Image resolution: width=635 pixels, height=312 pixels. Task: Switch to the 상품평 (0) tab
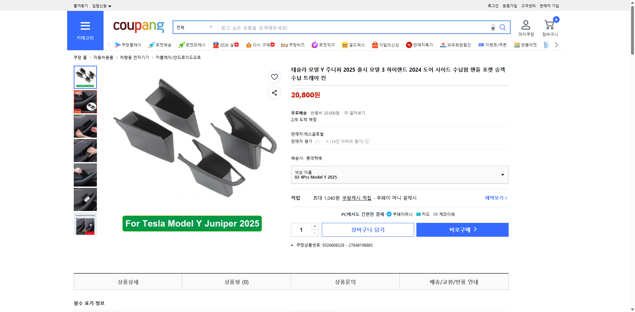pyautogui.click(x=236, y=282)
